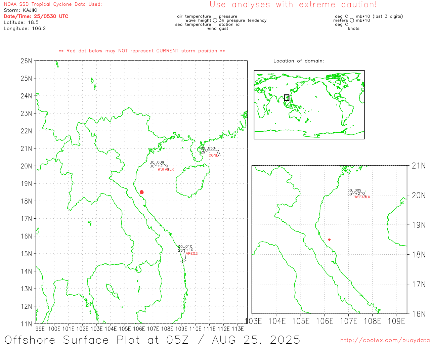Click the 11N latitude axis label
Image resolution: width=430 pixels, height=344 pixels.
tap(26, 324)
